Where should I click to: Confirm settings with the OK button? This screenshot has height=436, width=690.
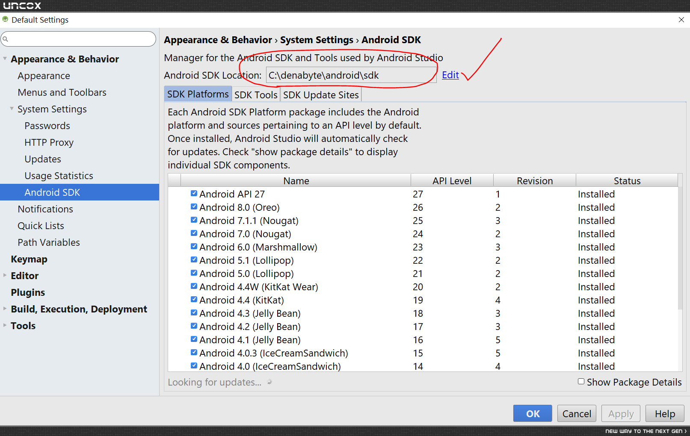[x=533, y=413]
